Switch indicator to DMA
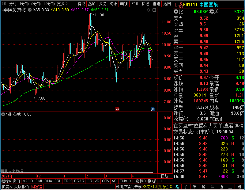 48,181
